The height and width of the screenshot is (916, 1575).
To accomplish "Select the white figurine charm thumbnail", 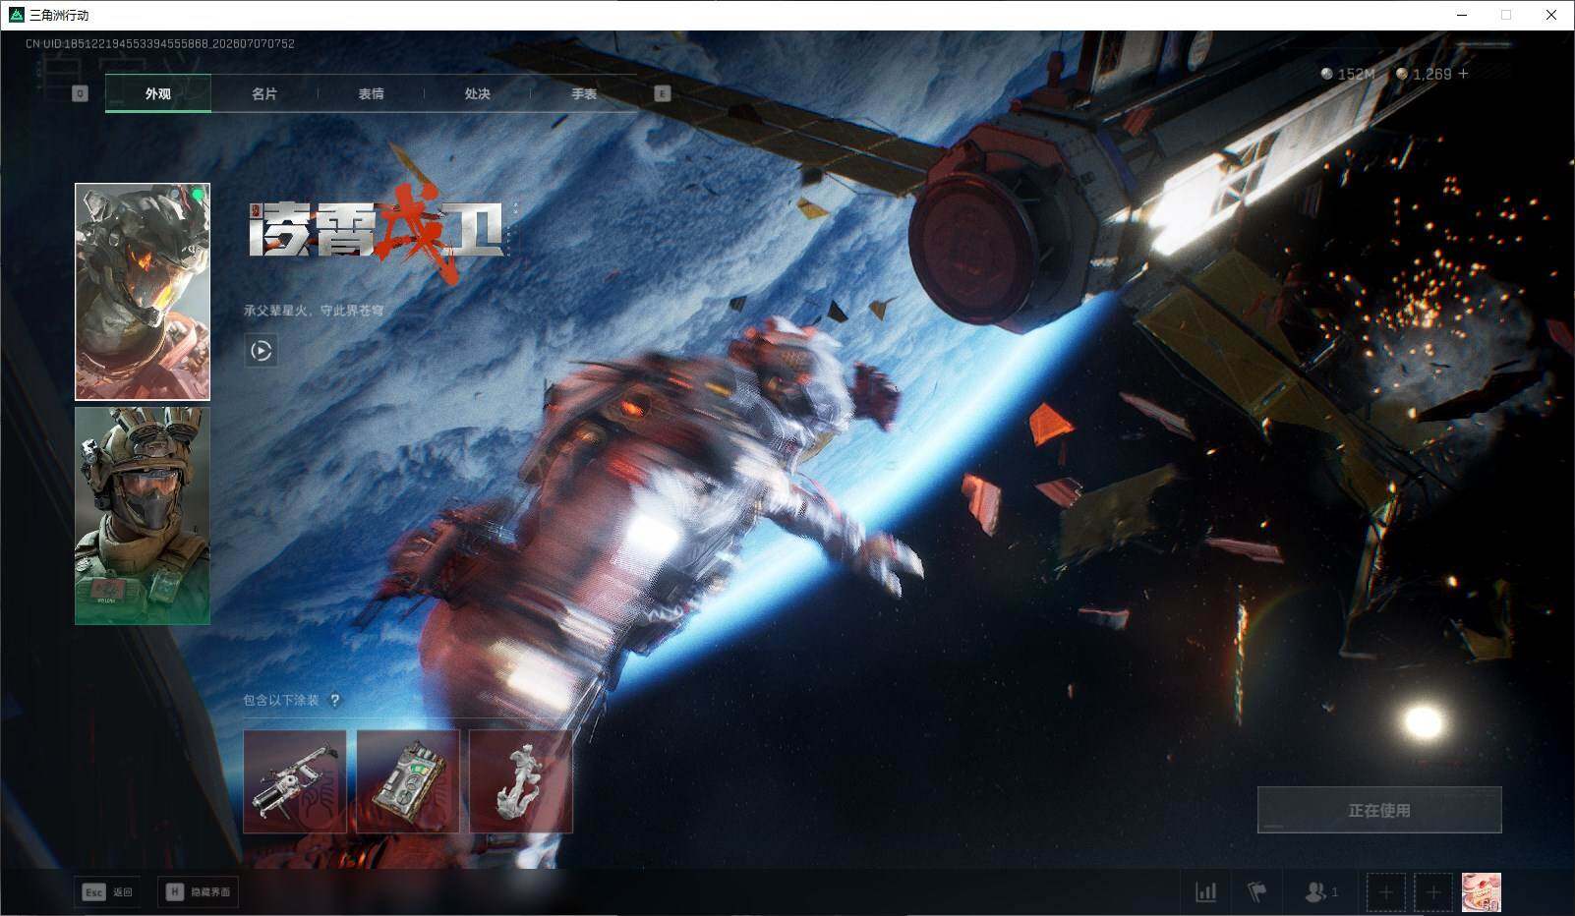I will pyautogui.click(x=521, y=781).
